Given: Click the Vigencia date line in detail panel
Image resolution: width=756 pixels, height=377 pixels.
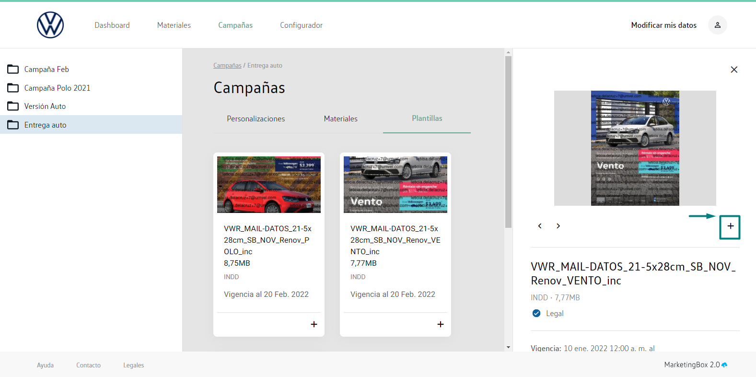Looking at the screenshot, I should click(x=593, y=348).
